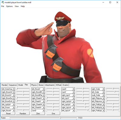Click the Reset button

(x=8, y=113)
